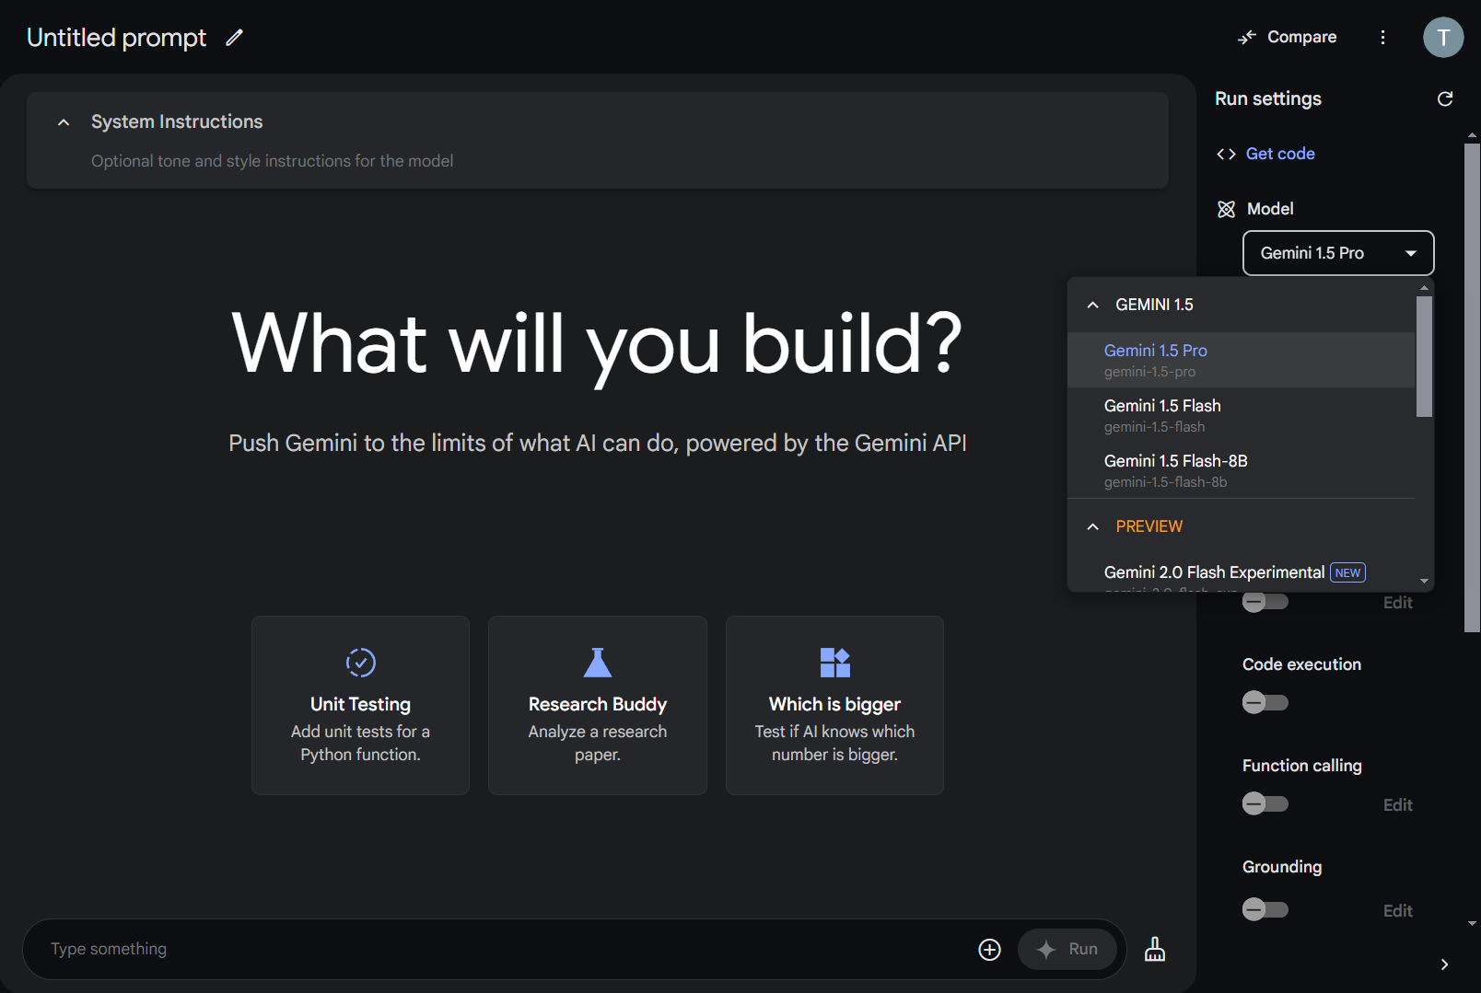Screen dimensions: 1481x993
Task: Open the Which is bigger sample card
Action: pyautogui.click(x=834, y=705)
